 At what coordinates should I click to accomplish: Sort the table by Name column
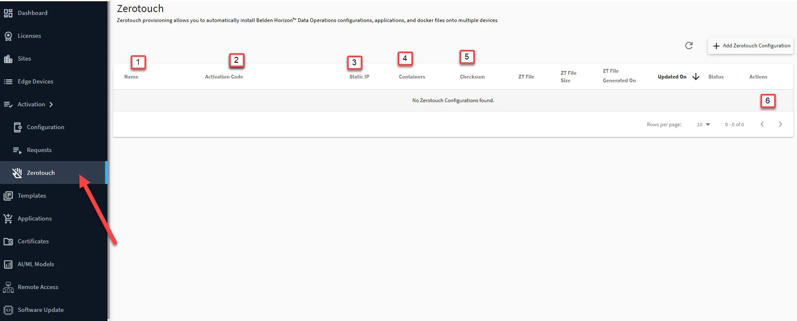tap(131, 77)
